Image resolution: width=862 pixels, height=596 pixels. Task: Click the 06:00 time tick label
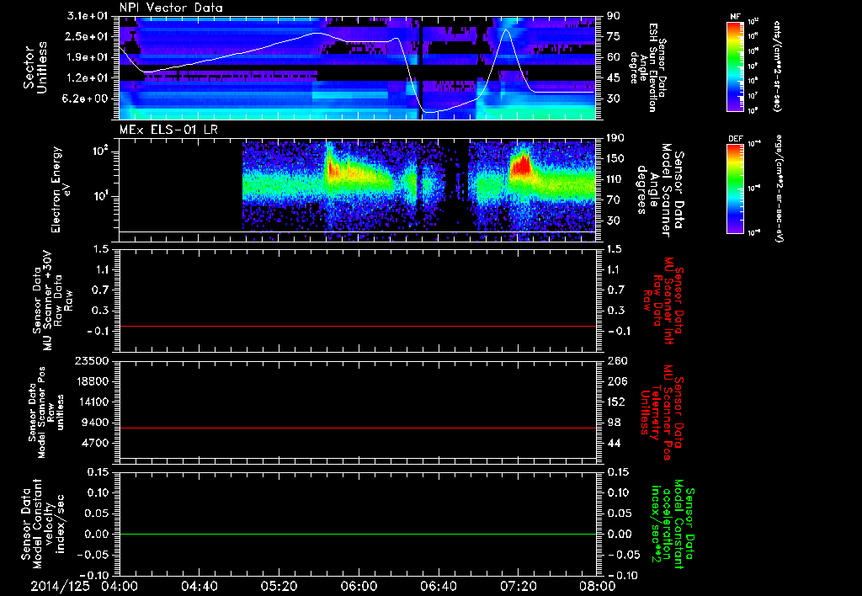click(359, 586)
